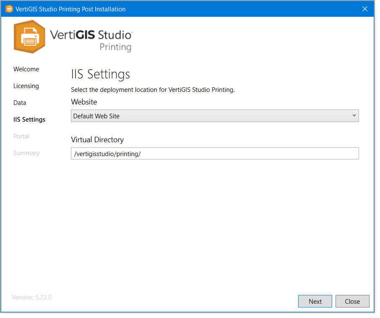Go to the Licensing step
The height and width of the screenshot is (318, 380).
pos(26,86)
